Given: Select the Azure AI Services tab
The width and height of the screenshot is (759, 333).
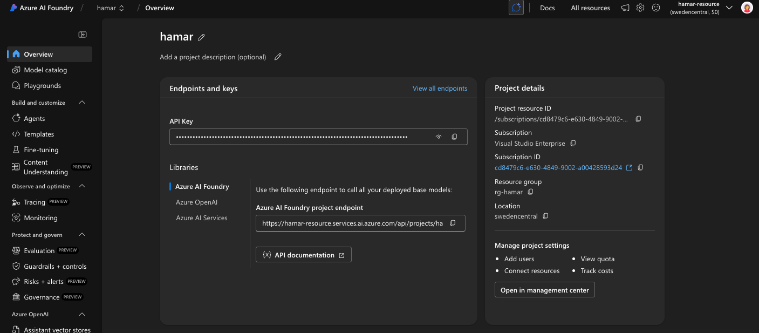Looking at the screenshot, I should [201, 218].
